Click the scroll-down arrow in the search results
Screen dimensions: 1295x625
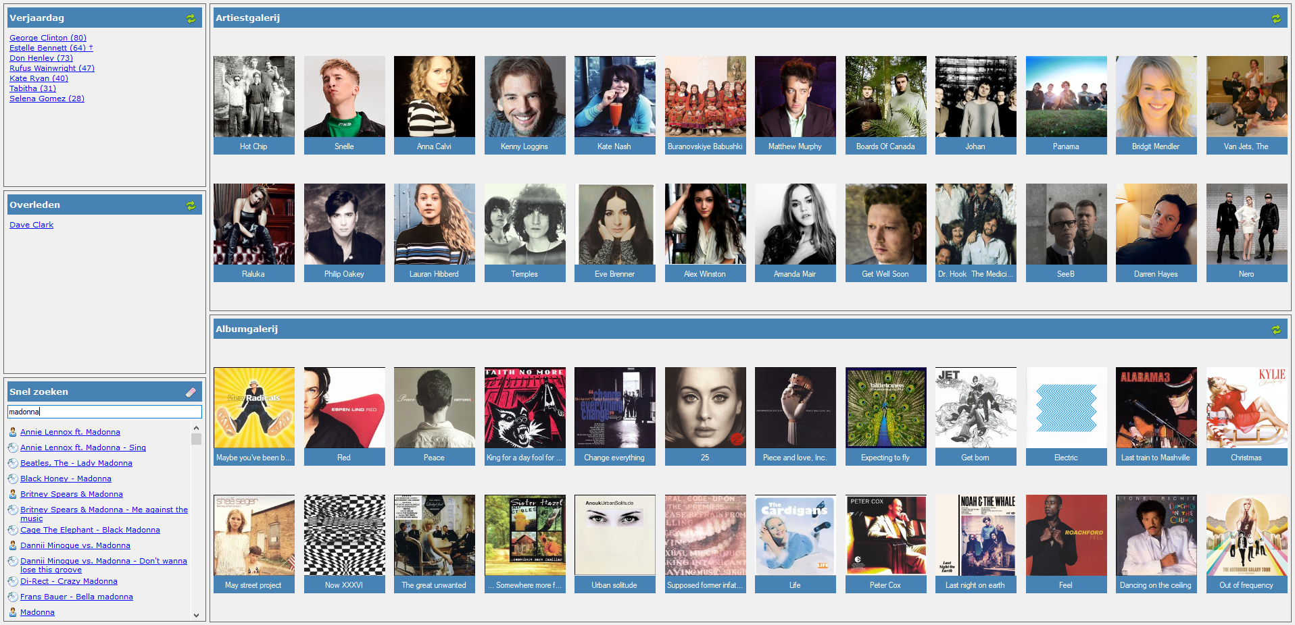click(196, 615)
